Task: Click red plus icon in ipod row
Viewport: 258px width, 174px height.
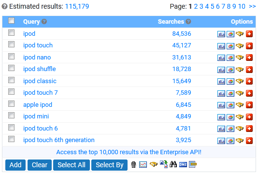Action: point(249,34)
